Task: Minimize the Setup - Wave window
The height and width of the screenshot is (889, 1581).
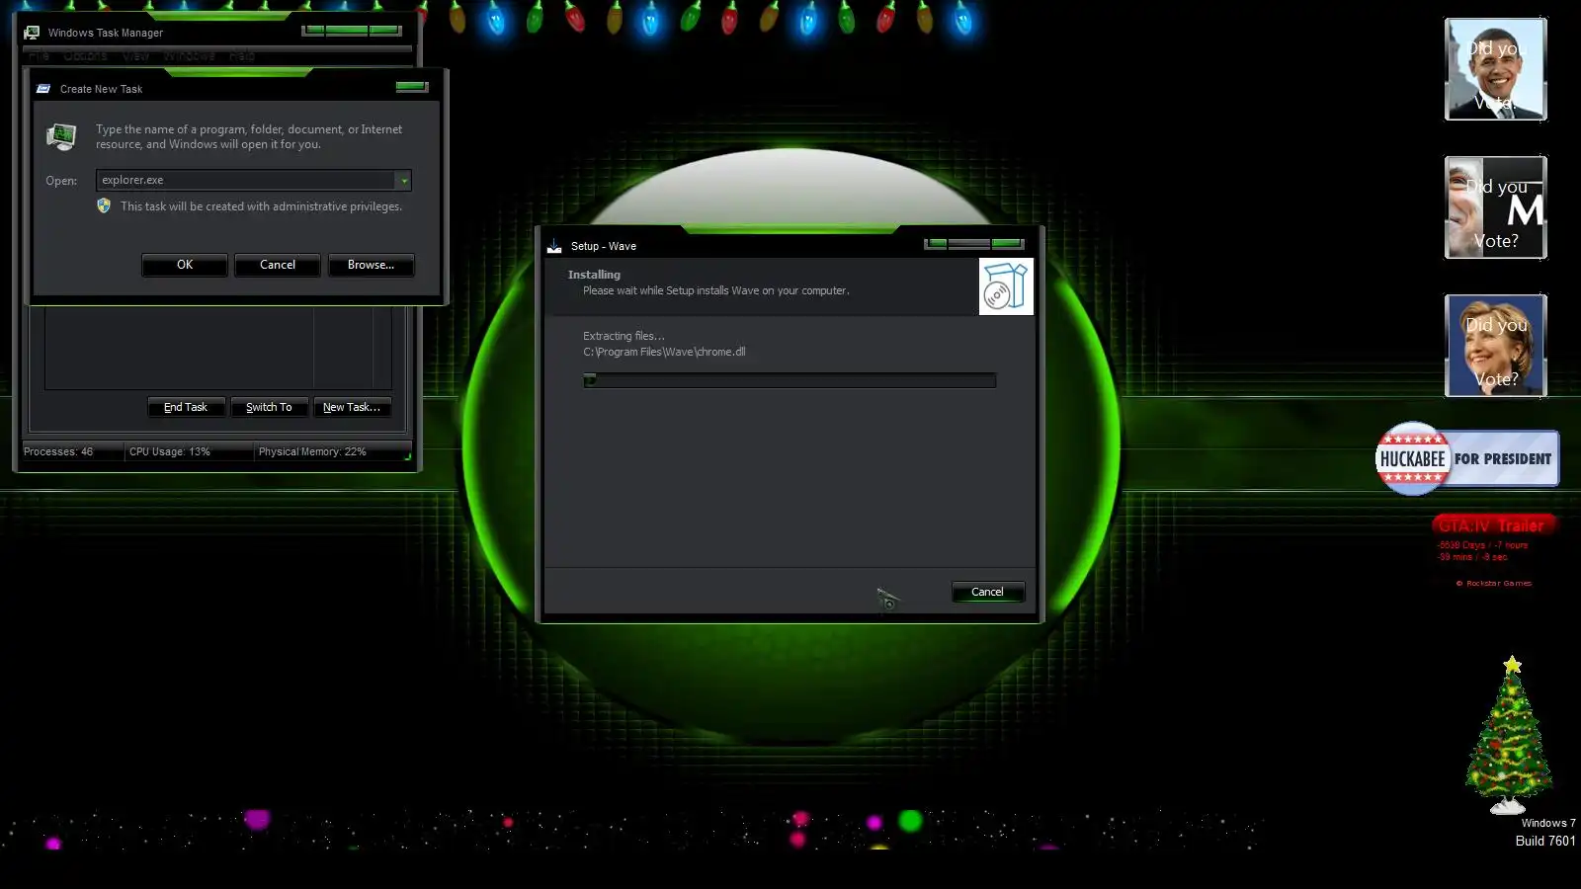Action: 937,244
